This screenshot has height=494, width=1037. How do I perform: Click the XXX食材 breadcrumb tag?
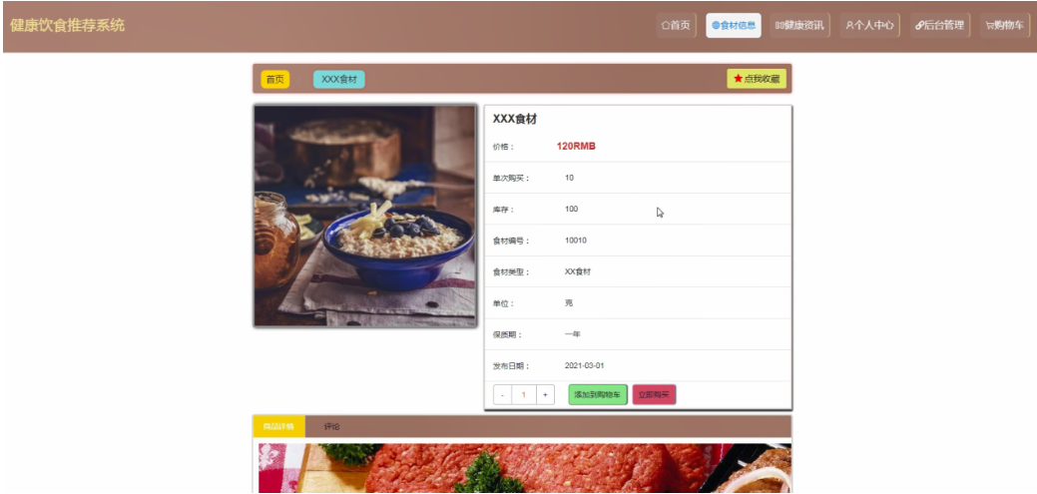point(338,80)
